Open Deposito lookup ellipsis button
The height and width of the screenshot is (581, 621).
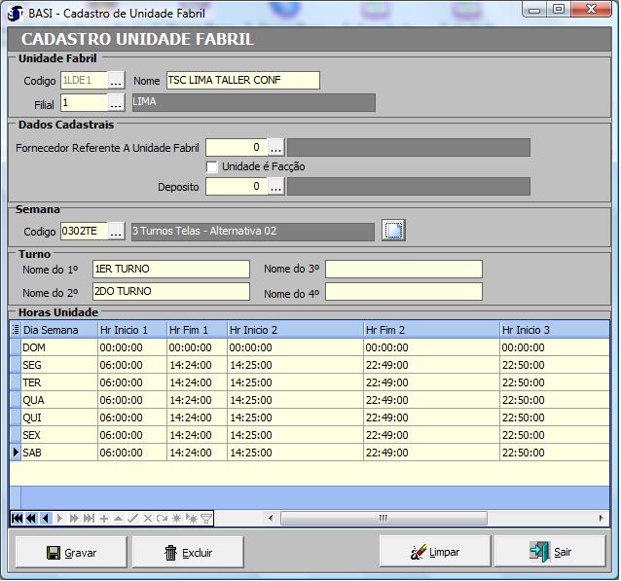(275, 186)
